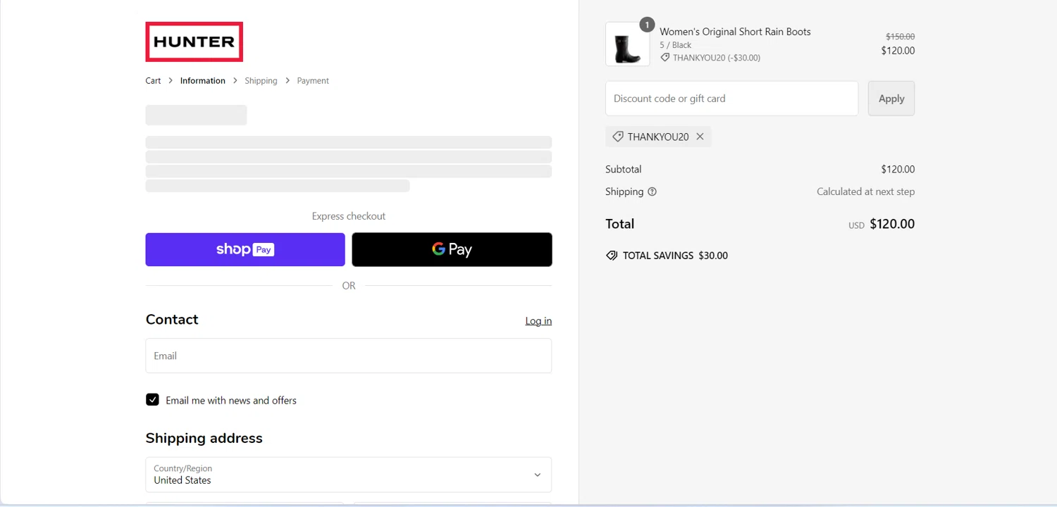Image resolution: width=1057 pixels, height=507 pixels.
Task: Click the TOTAL SAVINGS $30.00 text
Action: (x=675, y=256)
